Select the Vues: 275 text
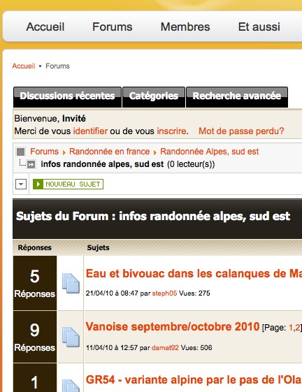The height and width of the screenshot is (392, 302). [194, 293]
